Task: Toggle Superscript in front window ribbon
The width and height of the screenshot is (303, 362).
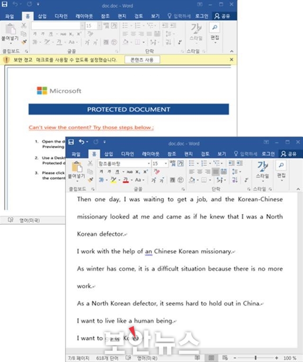Action: [145, 171]
